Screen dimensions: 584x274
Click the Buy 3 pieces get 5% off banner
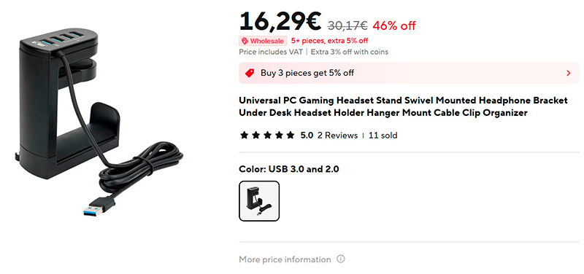(x=409, y=73)
